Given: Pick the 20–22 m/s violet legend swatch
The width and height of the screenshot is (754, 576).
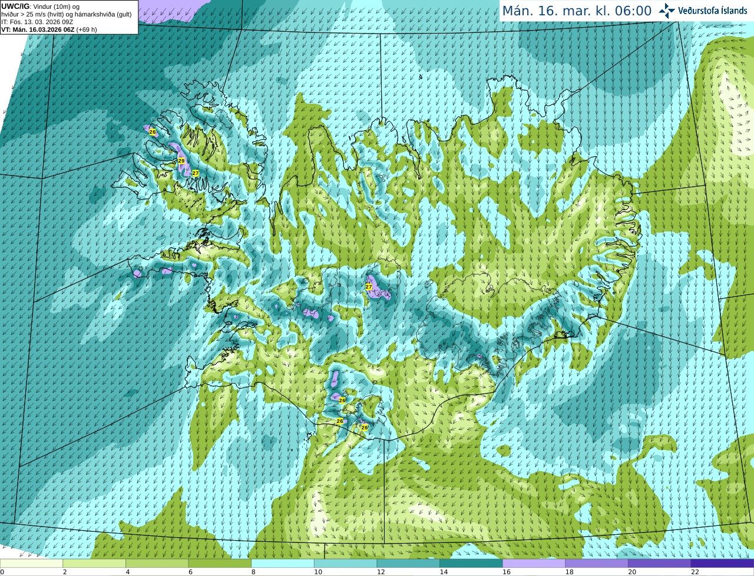Looking at the screenshot, I should tap(660, 564).
